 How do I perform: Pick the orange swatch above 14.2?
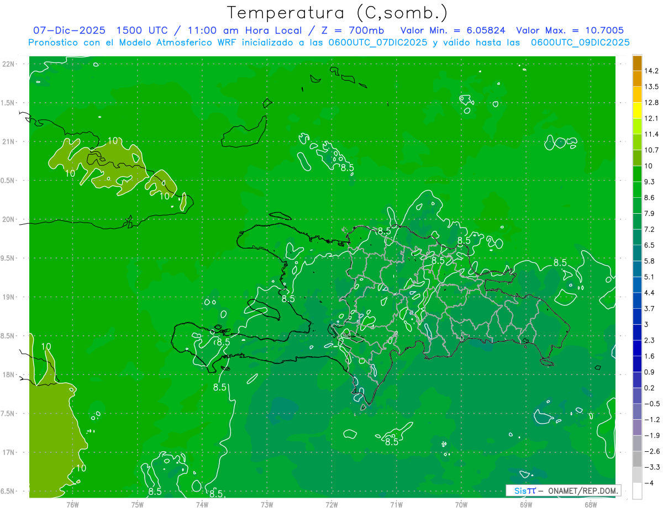coord(637,63)
